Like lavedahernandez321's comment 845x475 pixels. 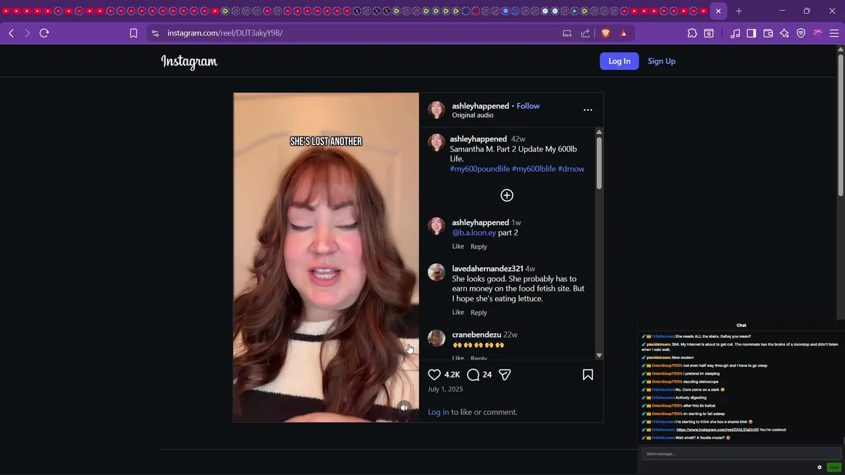tap(458, 313)
